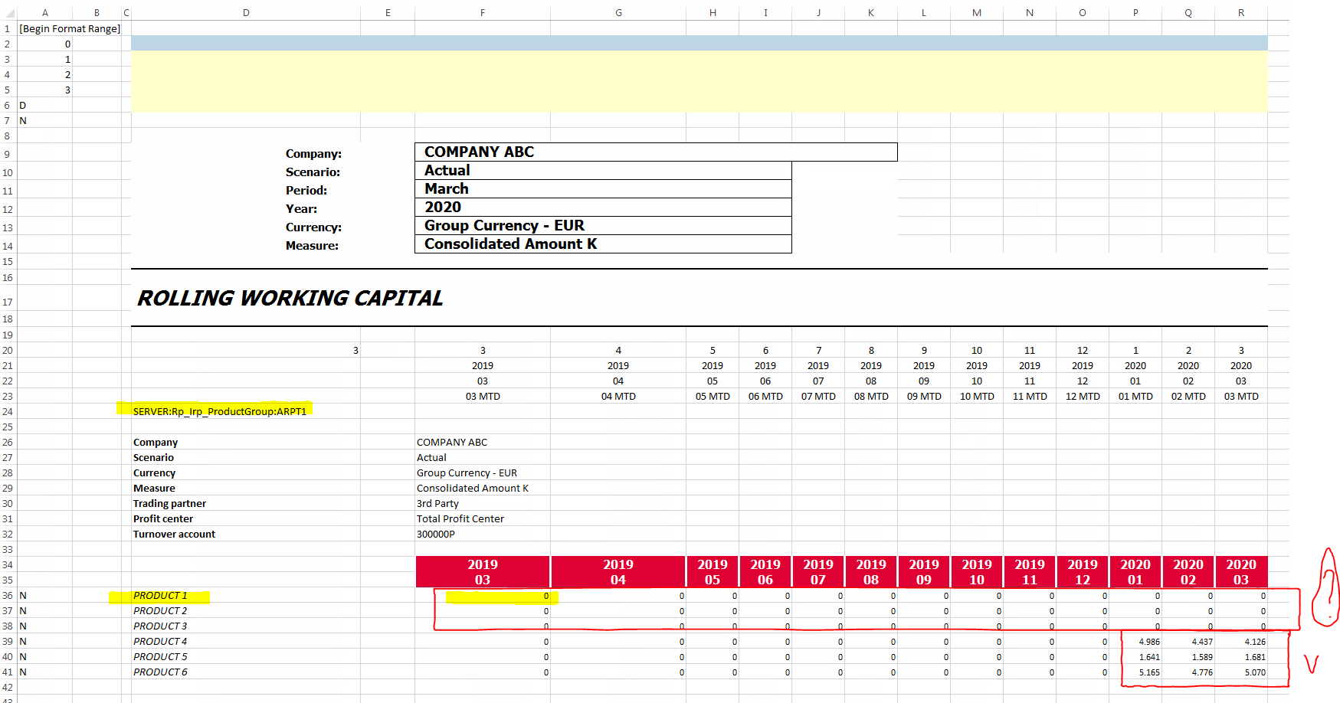Select the bold 2020 year box

tap(603, 207)
